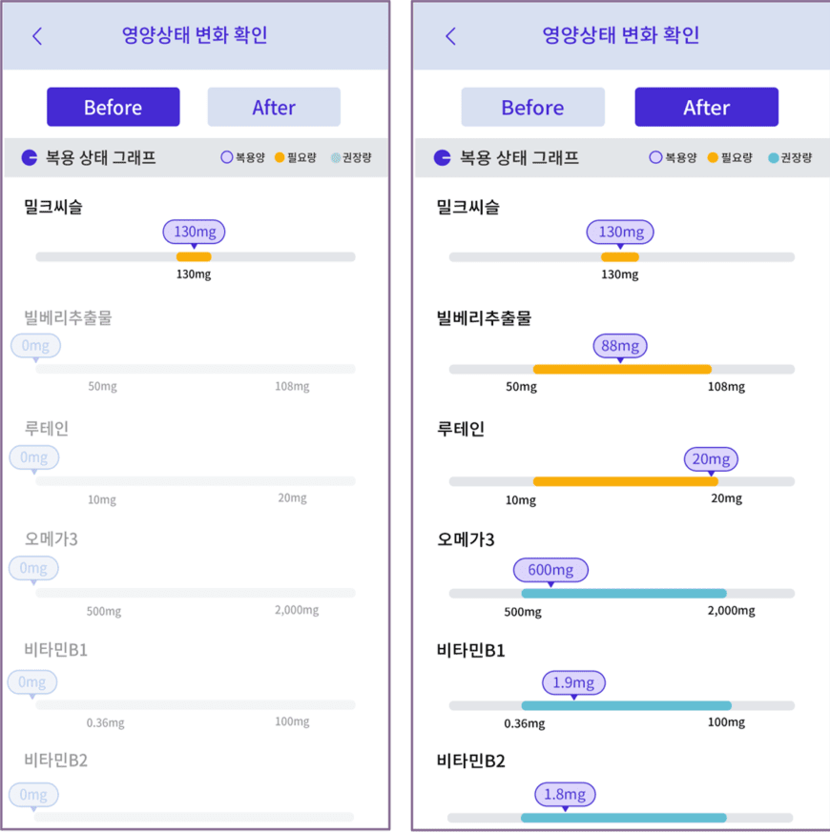Click the 130mg marker in left panel 밀크씨슬
This screenshot has height=832, width=830.
click(194, 232)
